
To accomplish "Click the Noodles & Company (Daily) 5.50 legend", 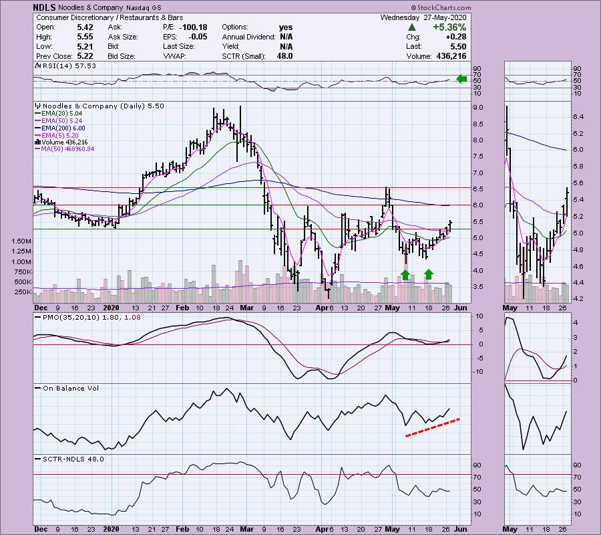I will (103, 106).
